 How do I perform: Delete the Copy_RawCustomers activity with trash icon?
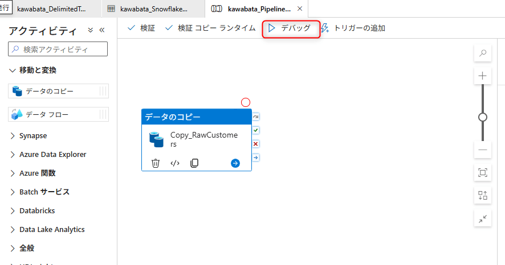click(x=156, y=163)
